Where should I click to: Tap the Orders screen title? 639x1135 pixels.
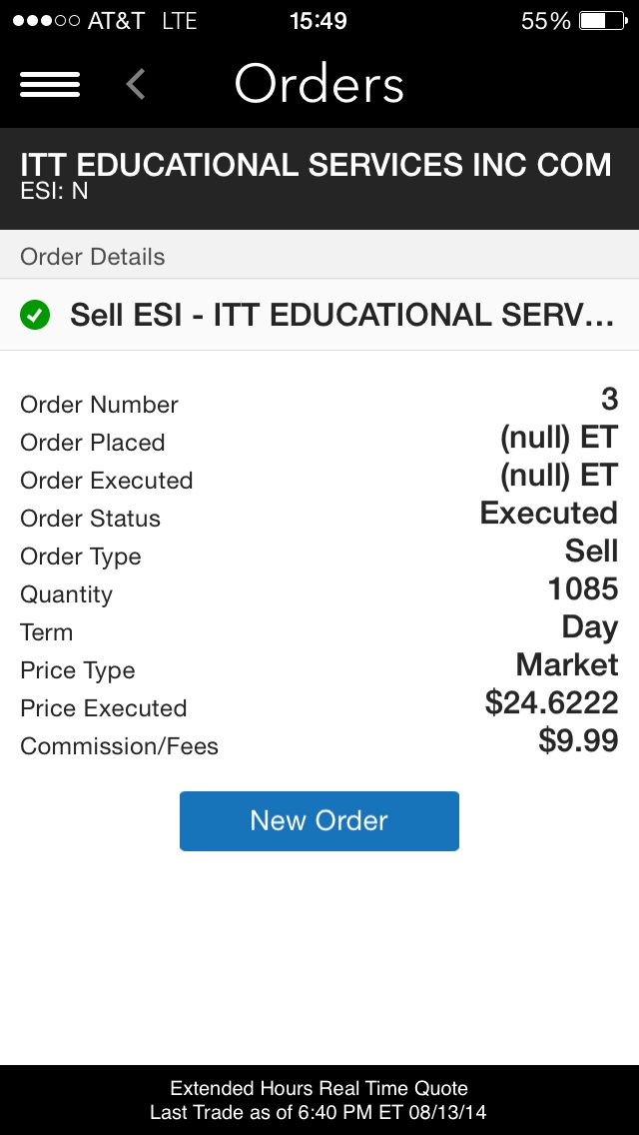[319, 84]
